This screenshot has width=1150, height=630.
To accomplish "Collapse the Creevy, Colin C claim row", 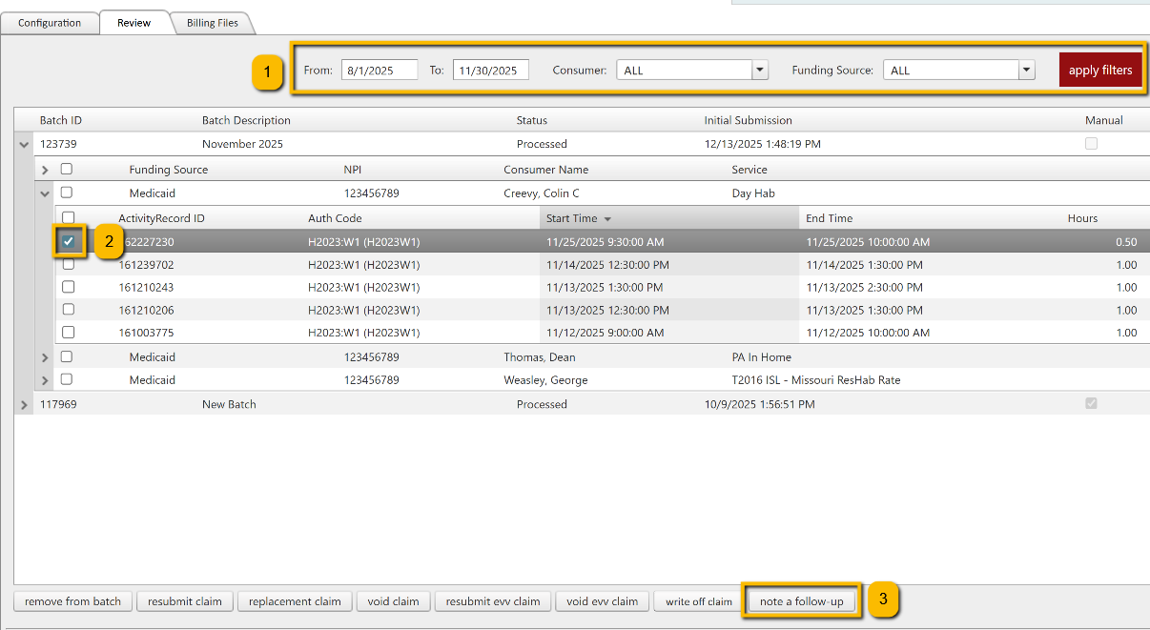I will point(45,193).
